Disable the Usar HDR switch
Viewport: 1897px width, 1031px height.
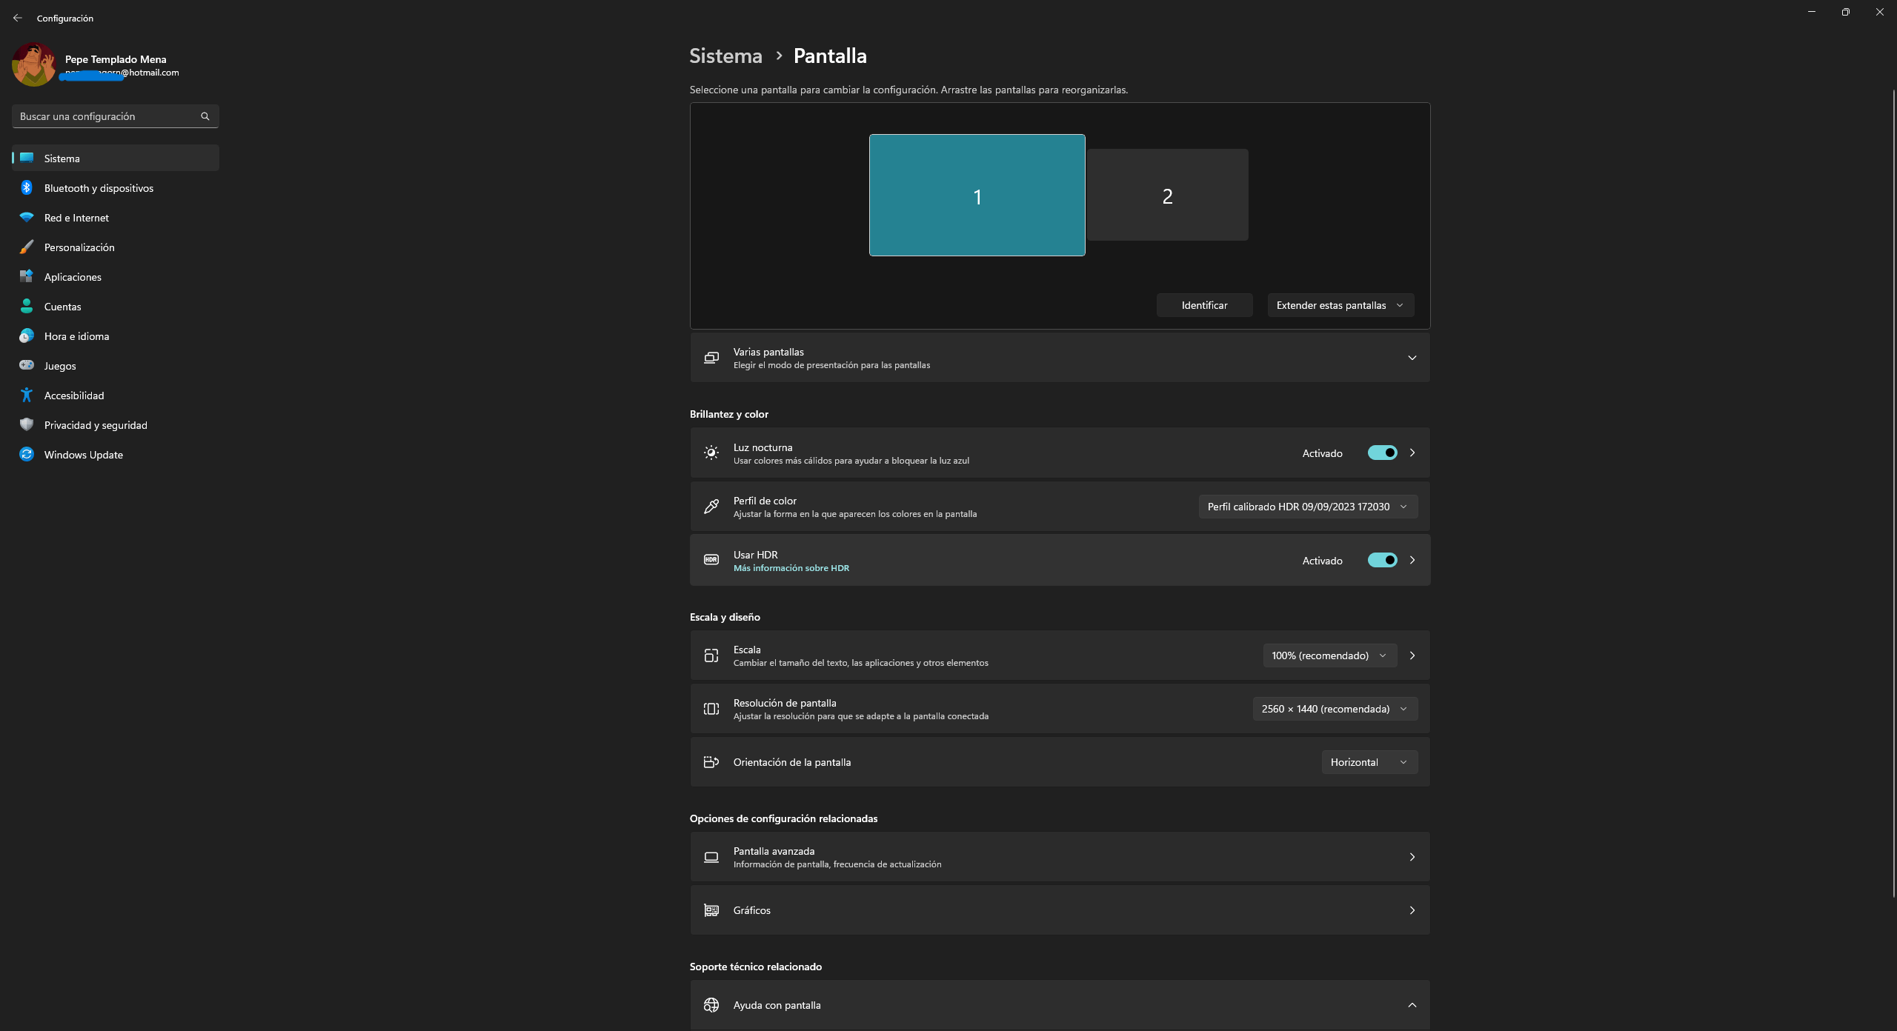point(1382,561)
